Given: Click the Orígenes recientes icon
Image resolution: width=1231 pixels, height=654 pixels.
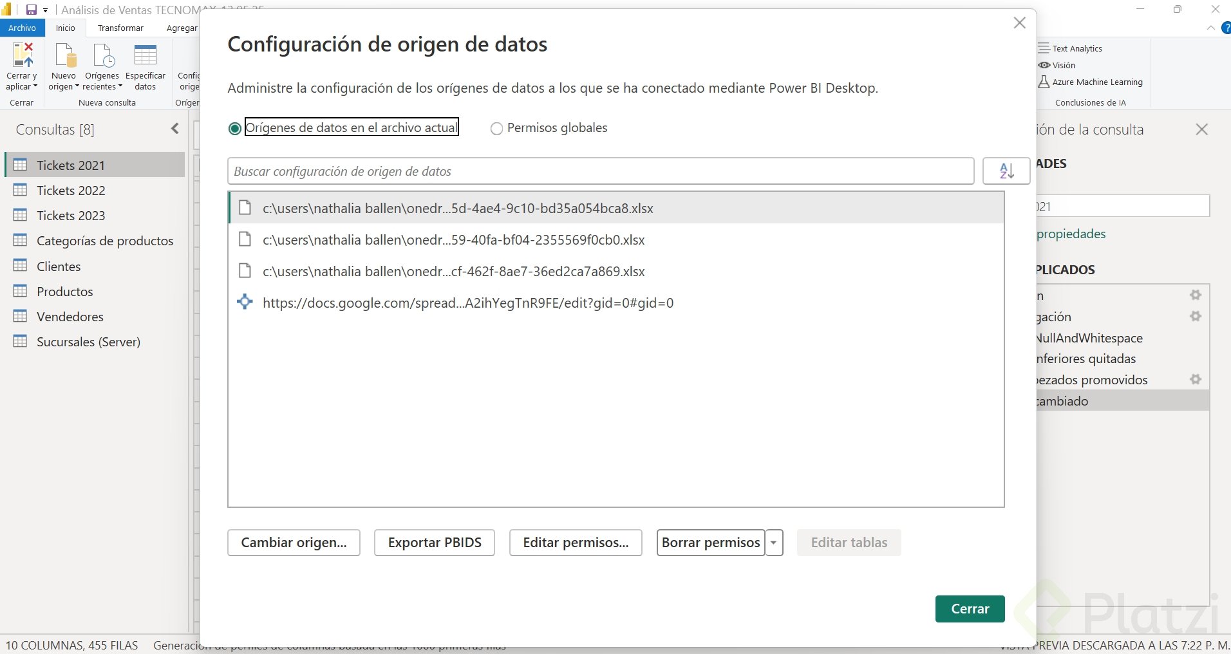Looking at the screenshot, I should 104,55.
